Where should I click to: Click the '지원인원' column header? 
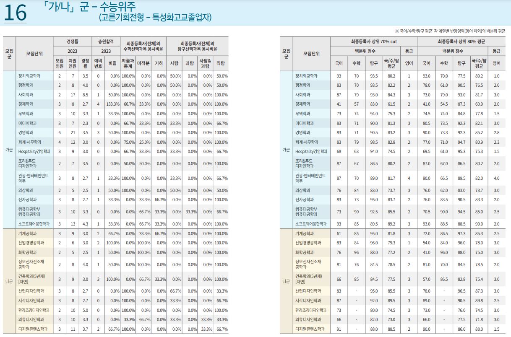coord(72,63)
